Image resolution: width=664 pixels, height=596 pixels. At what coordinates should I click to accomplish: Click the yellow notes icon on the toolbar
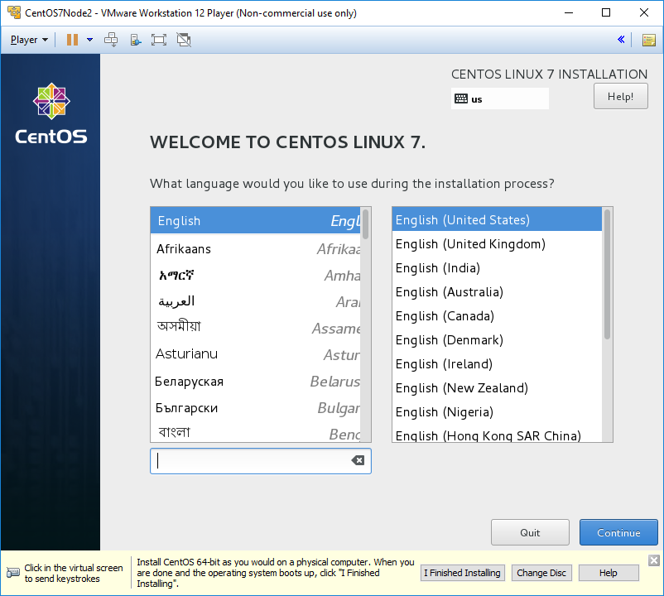coord(649,40)
